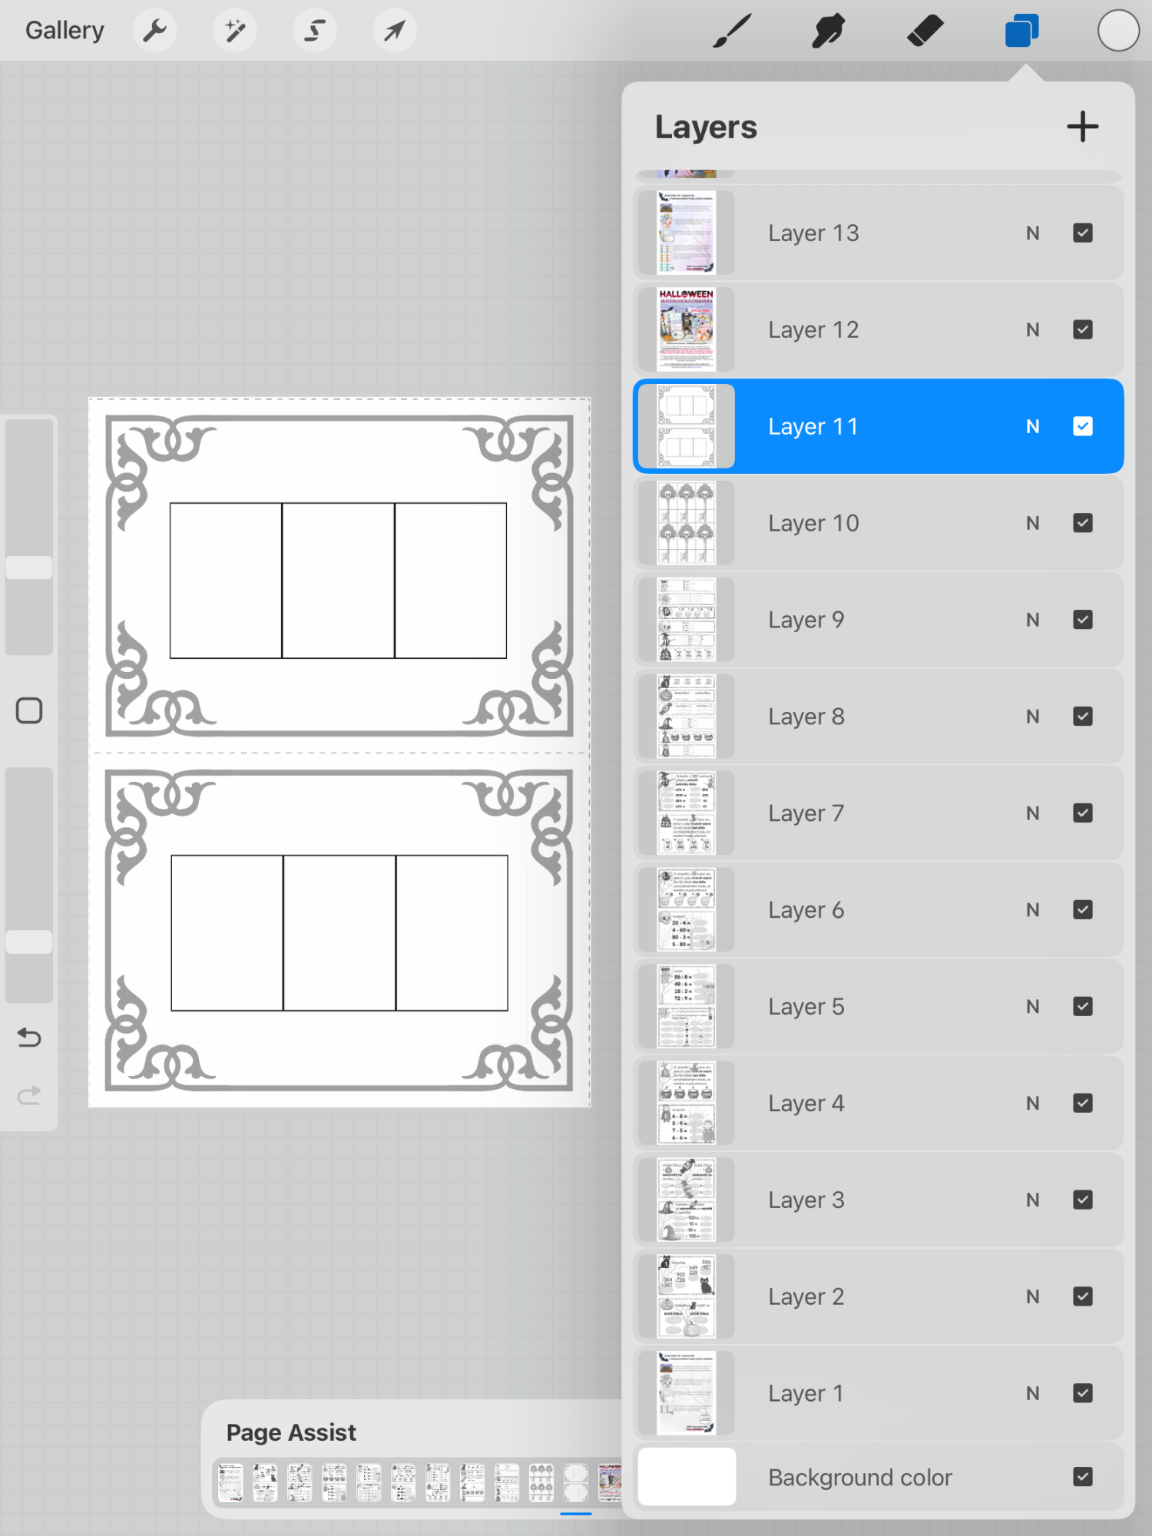Open the Adjustments magic wand menu
The width and height of the screenshot is (1152, 1536).
(234, 31)
